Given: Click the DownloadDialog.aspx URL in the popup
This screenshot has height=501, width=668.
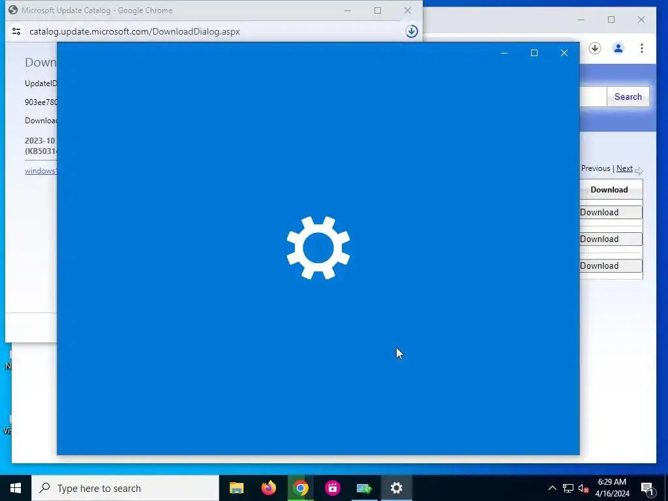Looking at the screenshot, I should point(134,31).
